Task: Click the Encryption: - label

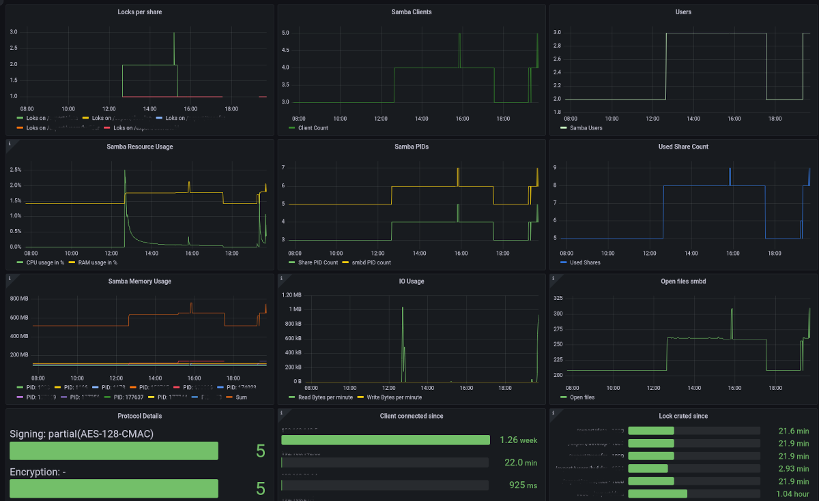Action: (38, 472)
